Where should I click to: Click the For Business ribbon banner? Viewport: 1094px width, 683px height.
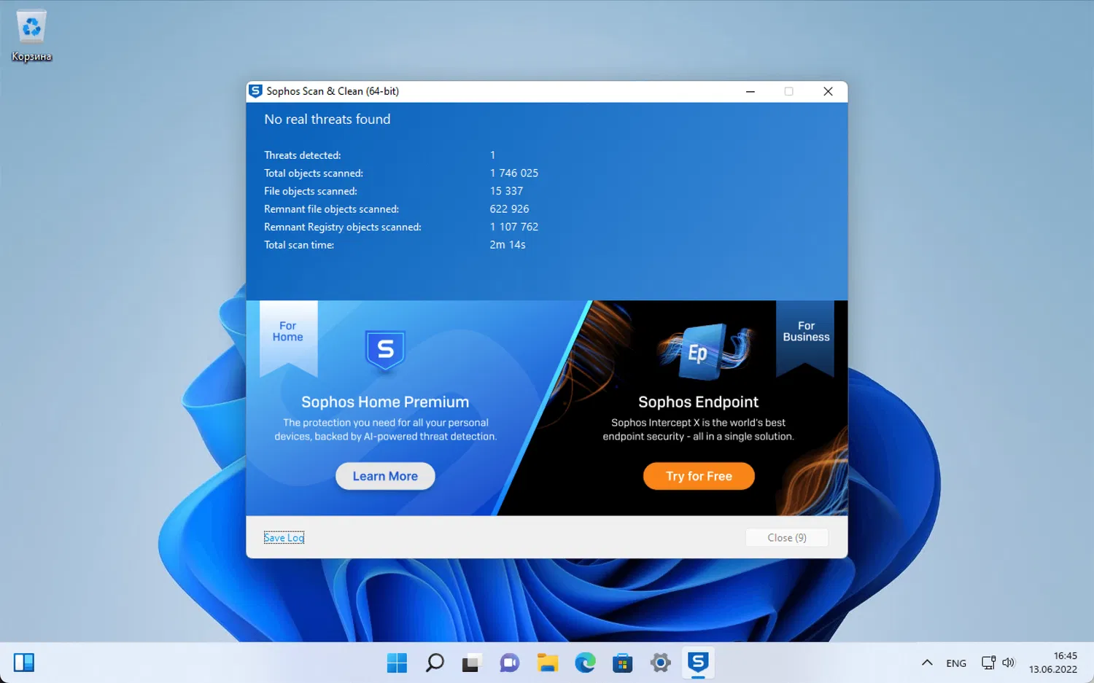click(806, 339)
